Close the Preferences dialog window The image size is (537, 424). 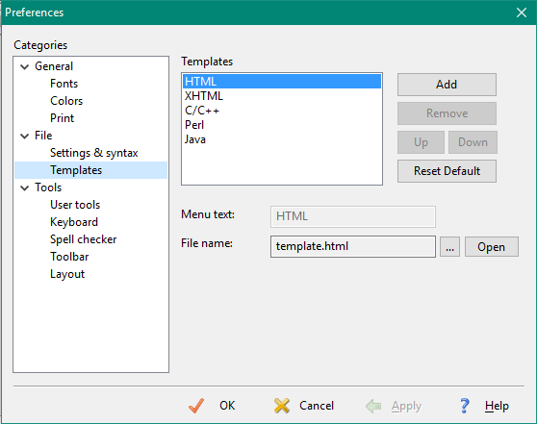click(x=522, y=12)
